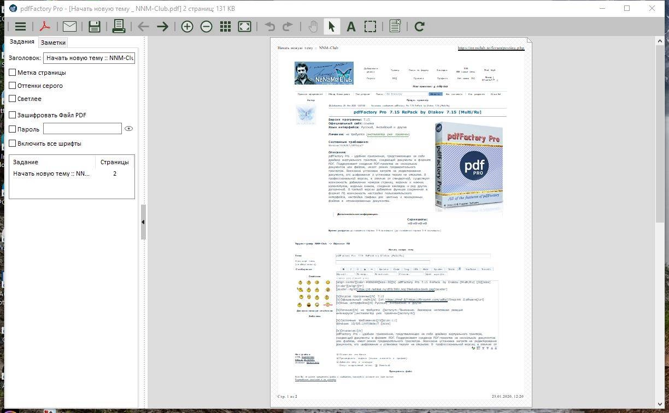The width and height of the screenshot is (669, 413).
Task: Fit page to window icon
Action: (245, 26)
